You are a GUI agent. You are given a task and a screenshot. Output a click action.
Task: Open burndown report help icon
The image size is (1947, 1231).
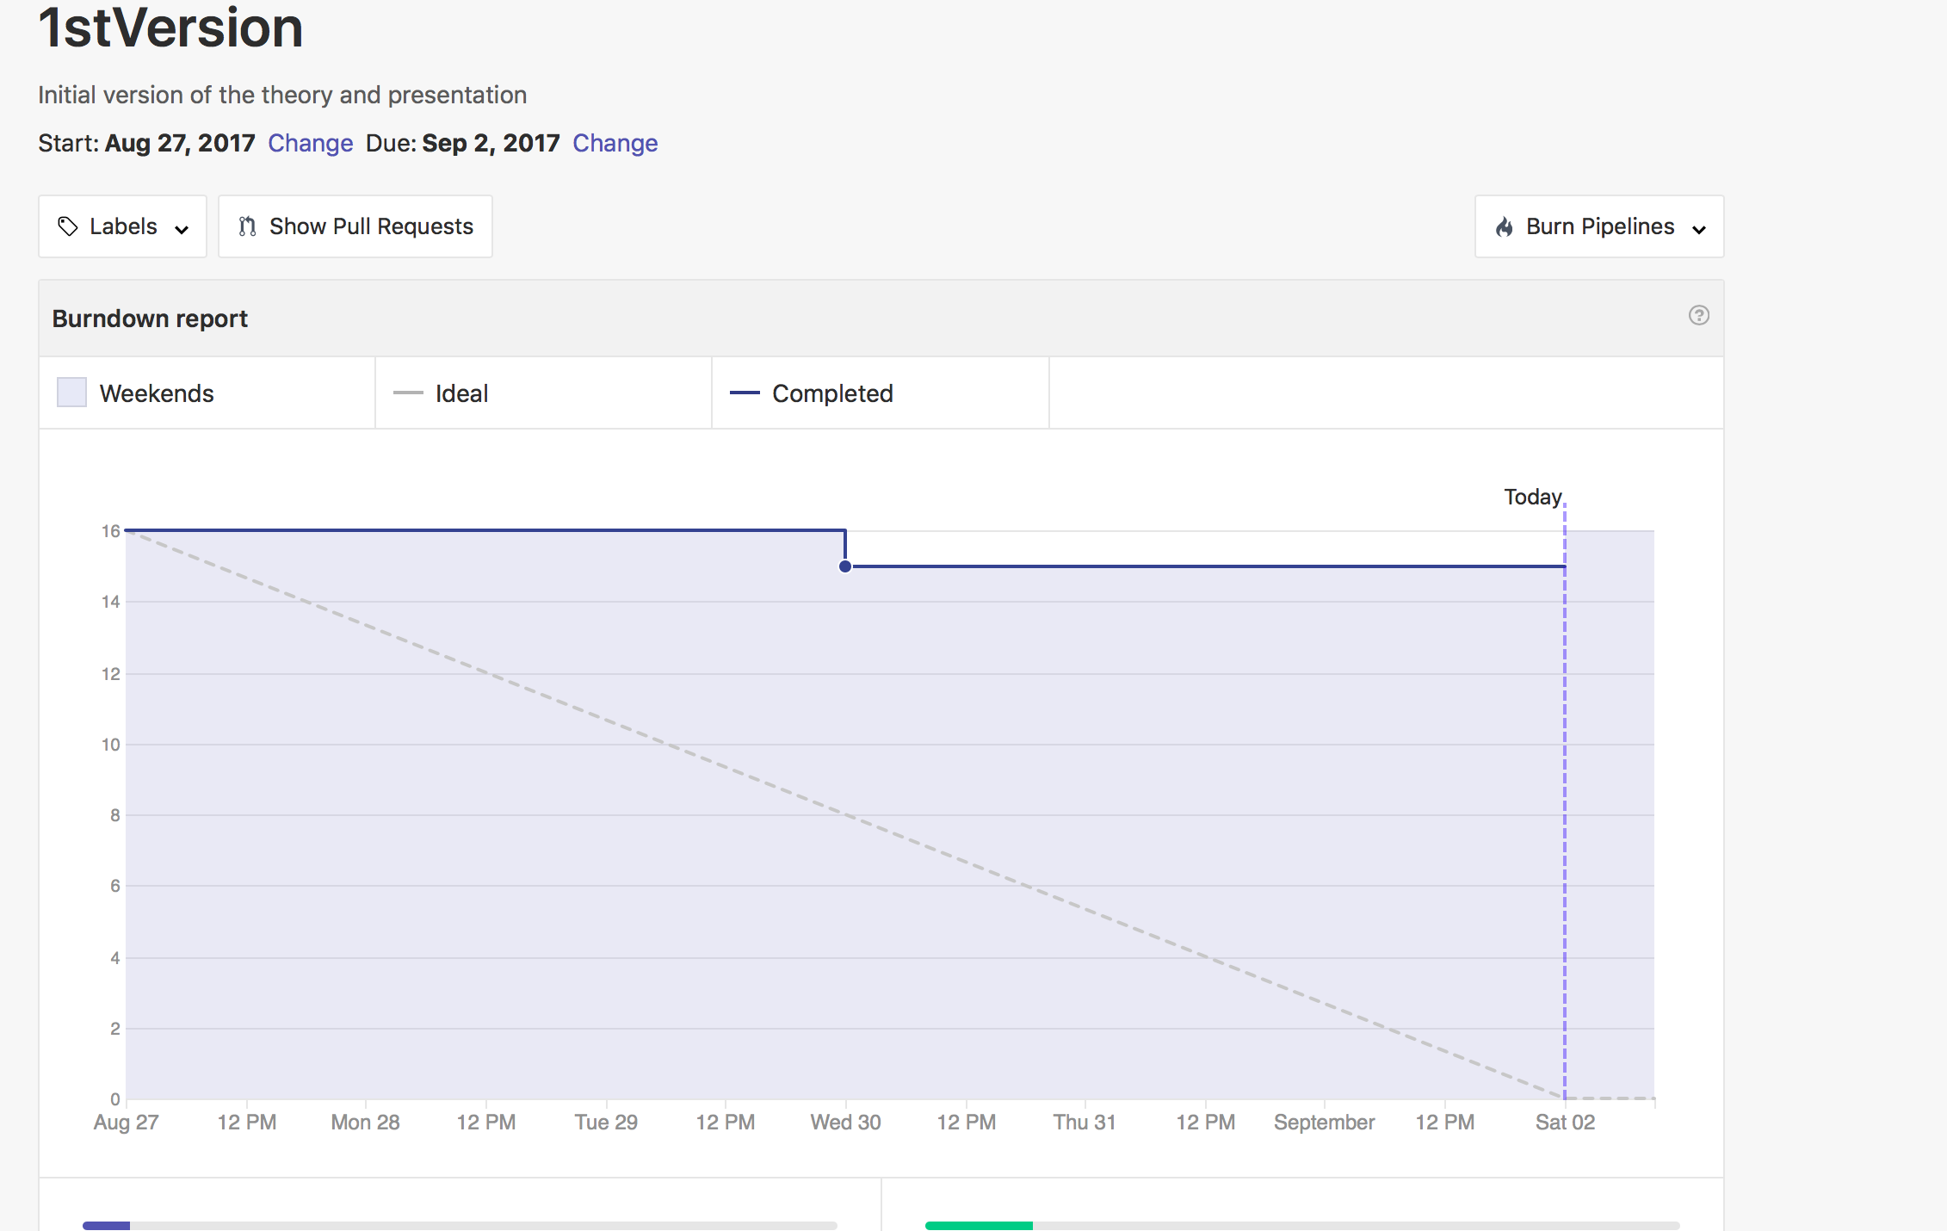pos(1698,315)
